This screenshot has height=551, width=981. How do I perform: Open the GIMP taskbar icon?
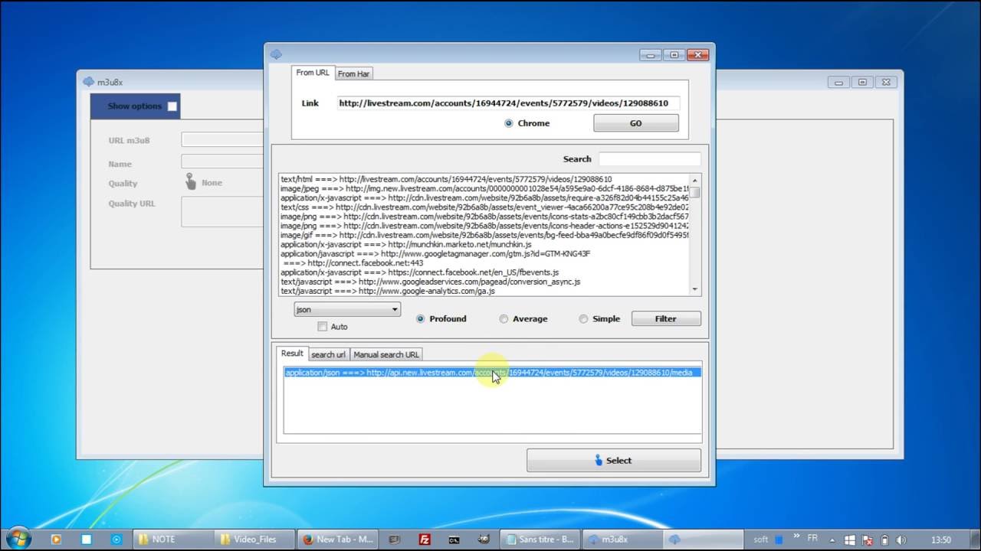pos(484,540)
